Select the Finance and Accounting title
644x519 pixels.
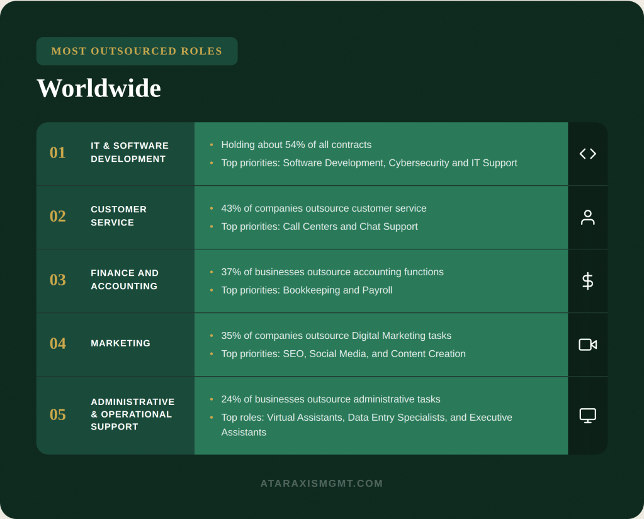pyautogui.click(x=125, y=280)
